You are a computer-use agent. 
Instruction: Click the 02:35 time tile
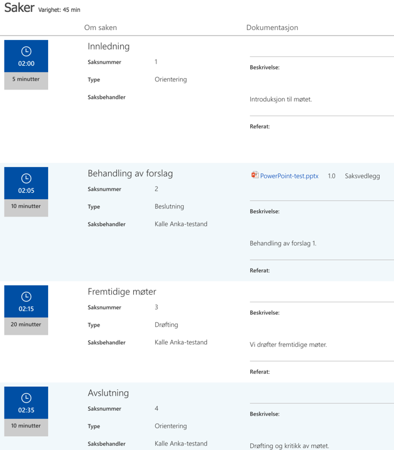tap(26, 402)
